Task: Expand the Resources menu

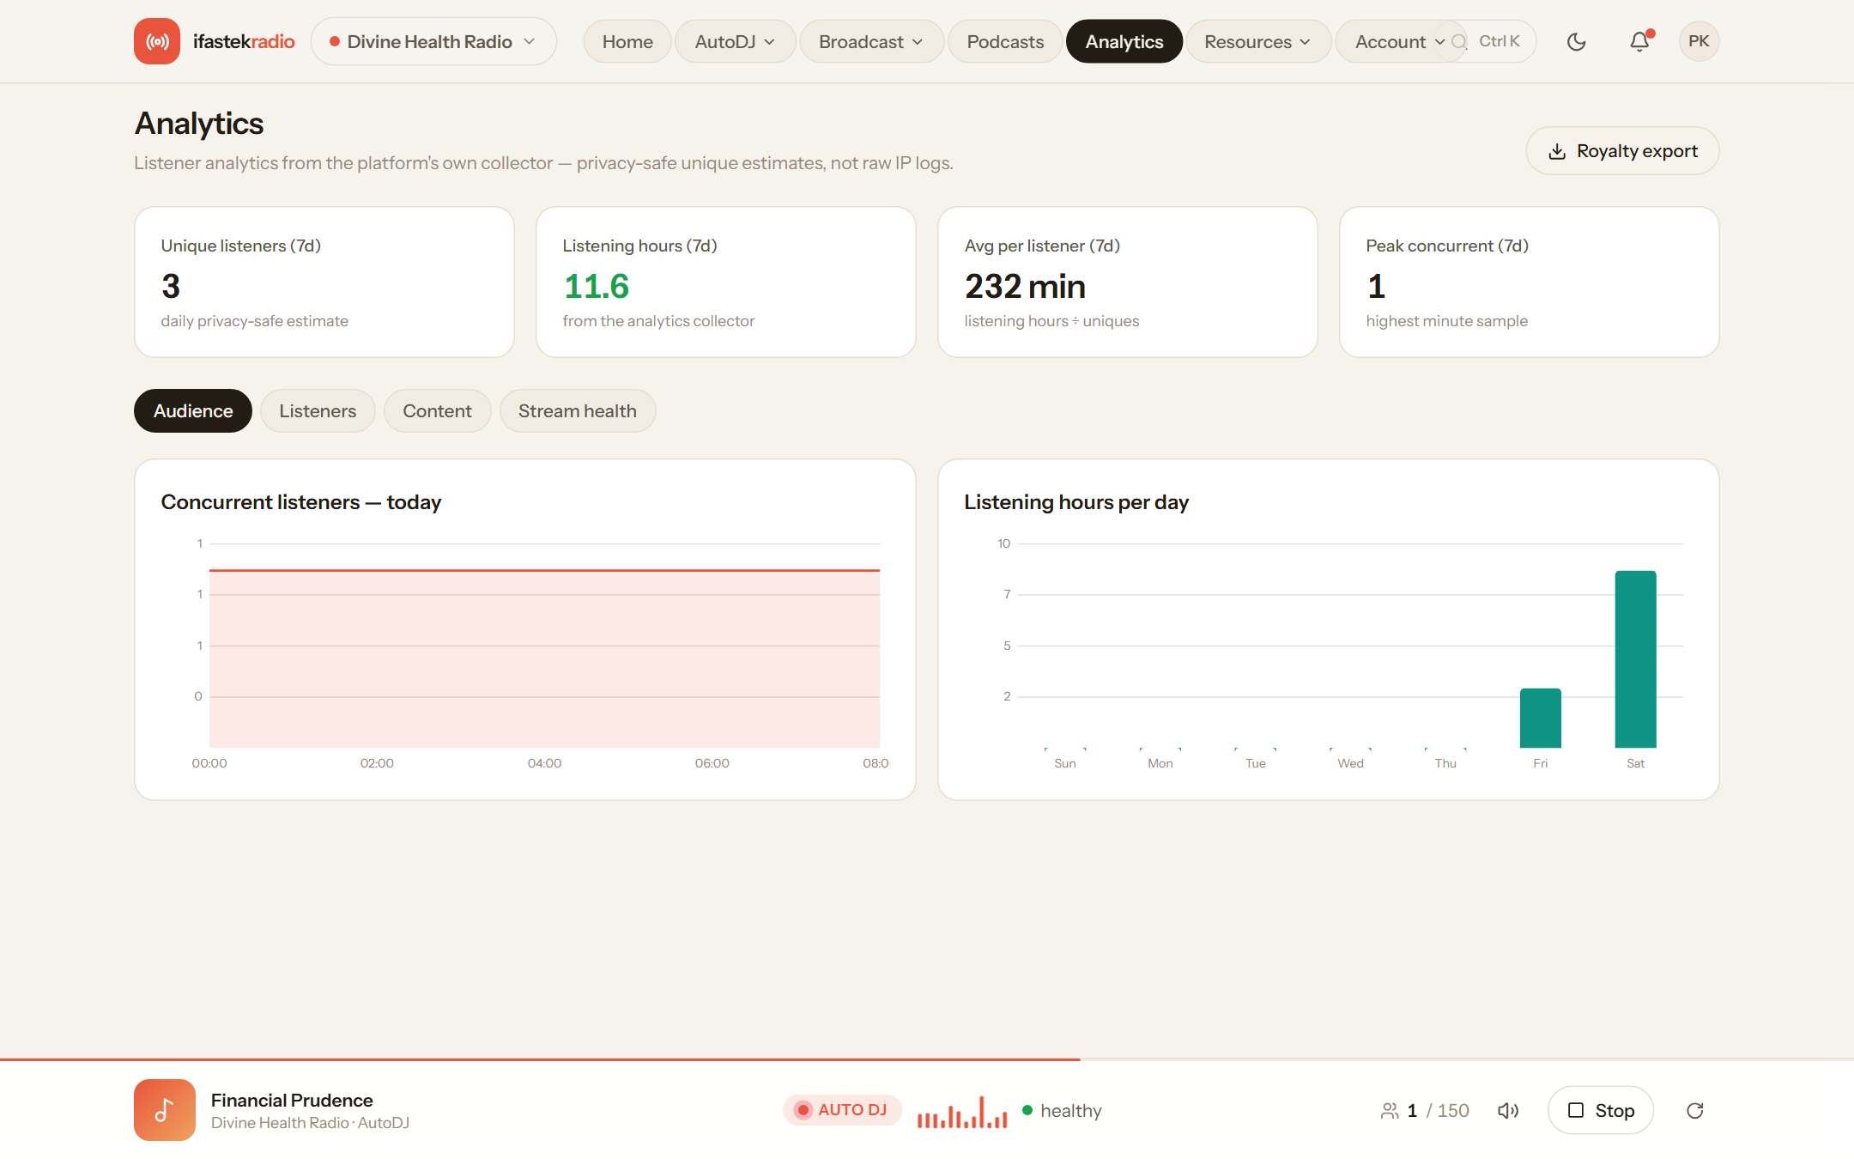Action: pos(1257,41)
